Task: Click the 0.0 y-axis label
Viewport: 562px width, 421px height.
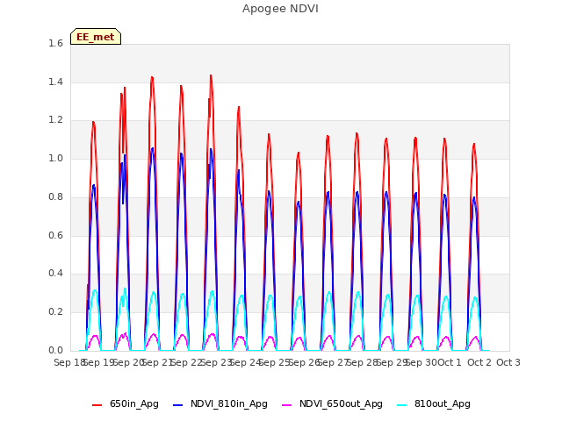Action: 55,350
